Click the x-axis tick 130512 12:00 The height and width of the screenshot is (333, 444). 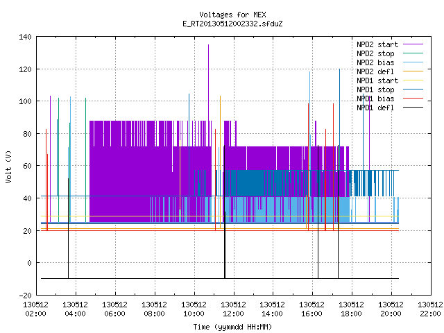click(x=233, y=309)
